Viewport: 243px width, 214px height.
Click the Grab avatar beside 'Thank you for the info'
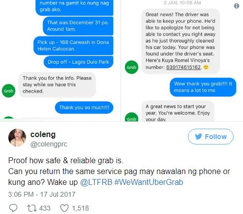[8, 91]
